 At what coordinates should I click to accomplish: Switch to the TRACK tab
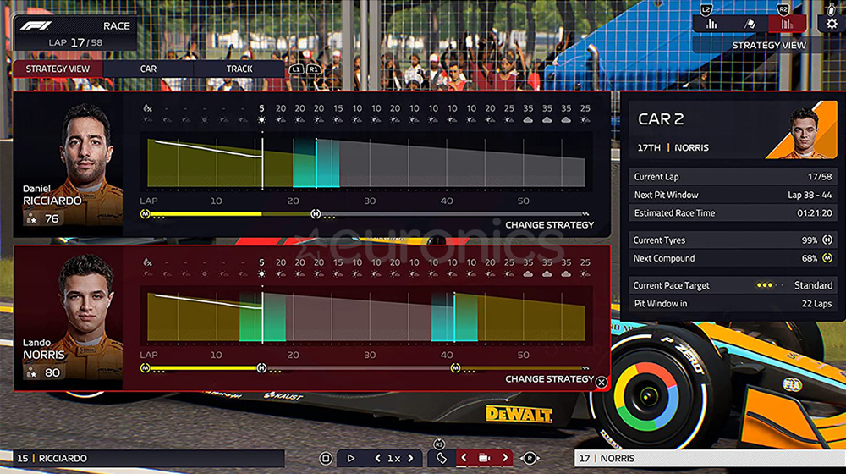click(239, 69)
